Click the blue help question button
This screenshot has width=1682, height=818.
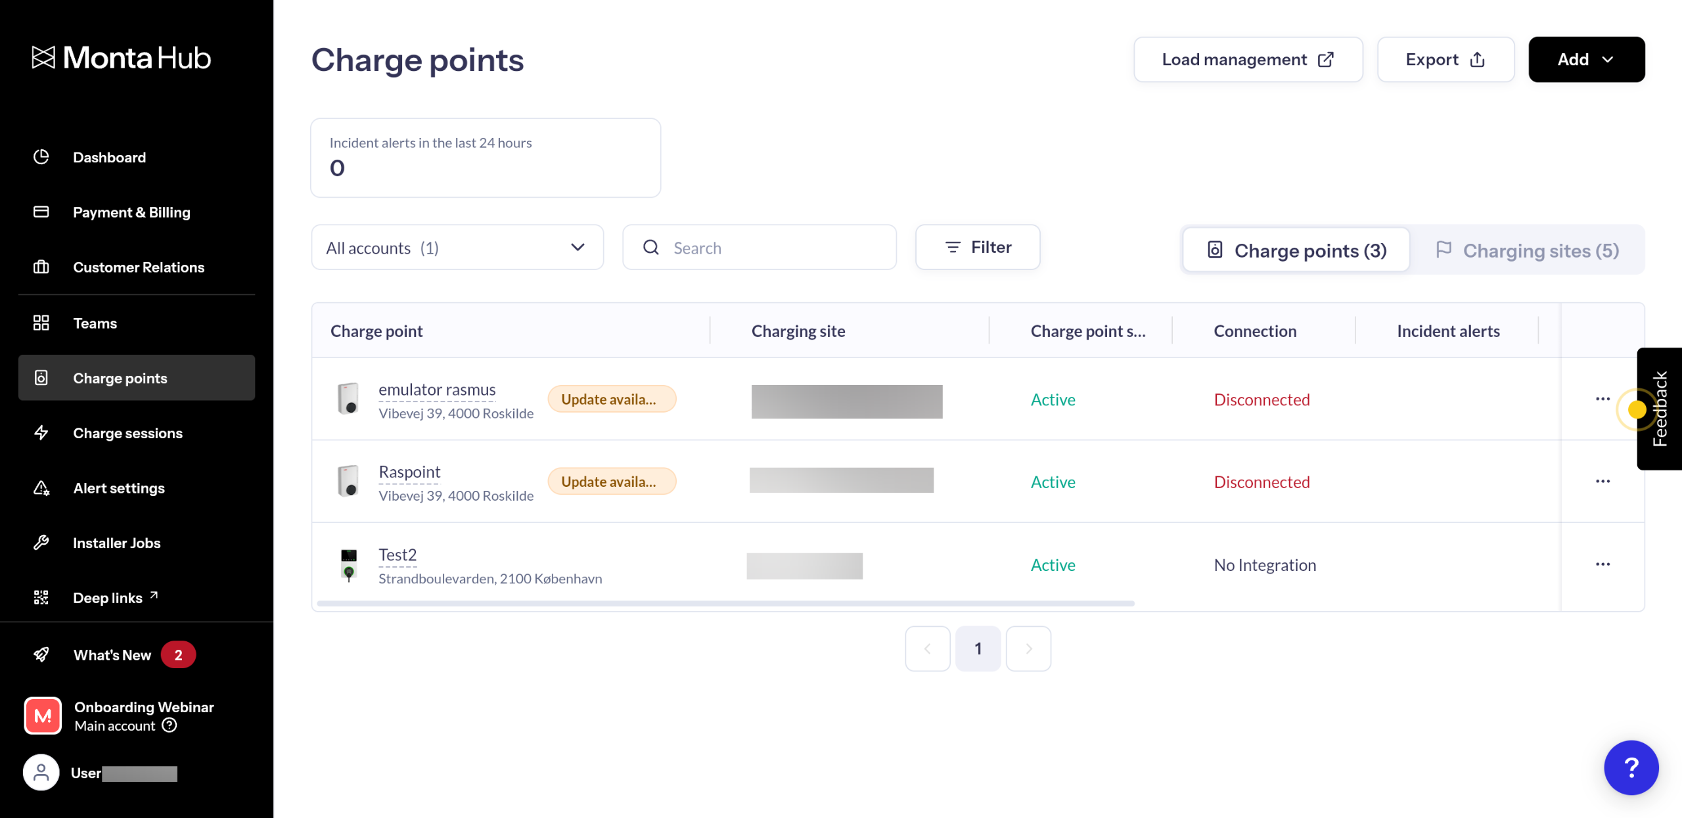pyautogui.click(x=1630, y=767)
